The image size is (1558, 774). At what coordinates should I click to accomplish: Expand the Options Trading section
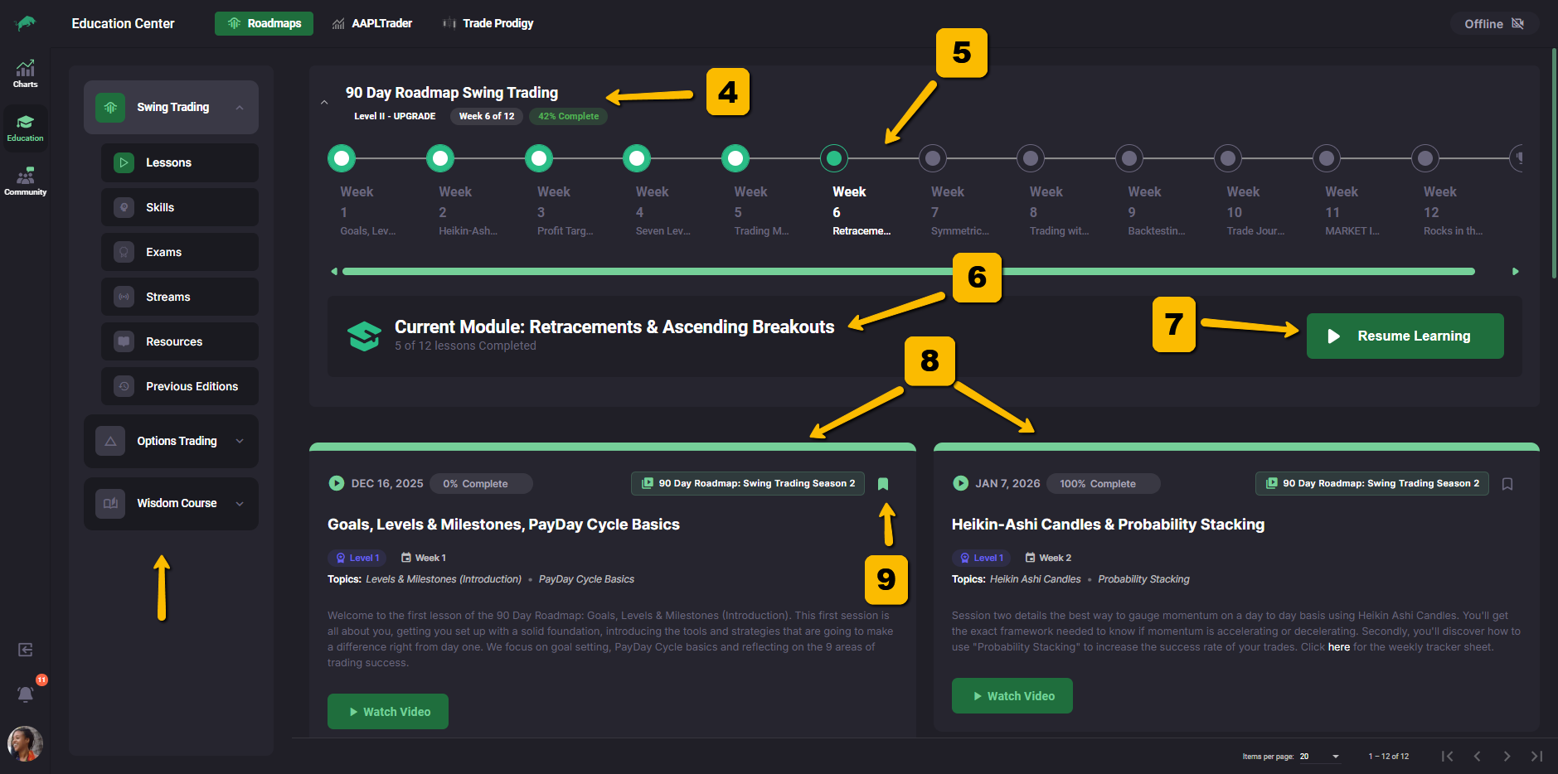click(171, 441)
